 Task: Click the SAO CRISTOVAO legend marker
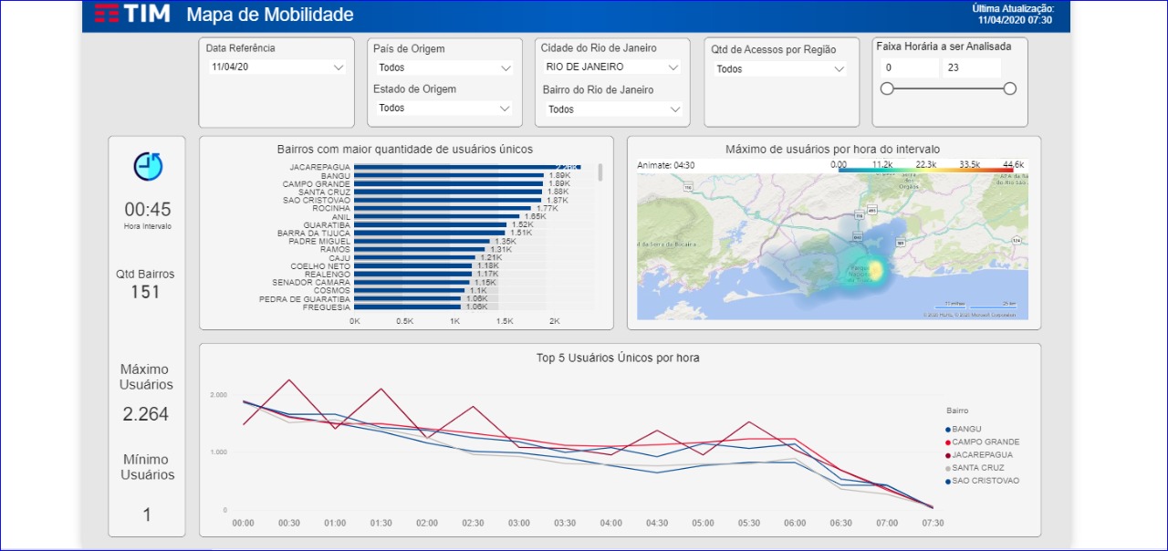pos(948,480)
